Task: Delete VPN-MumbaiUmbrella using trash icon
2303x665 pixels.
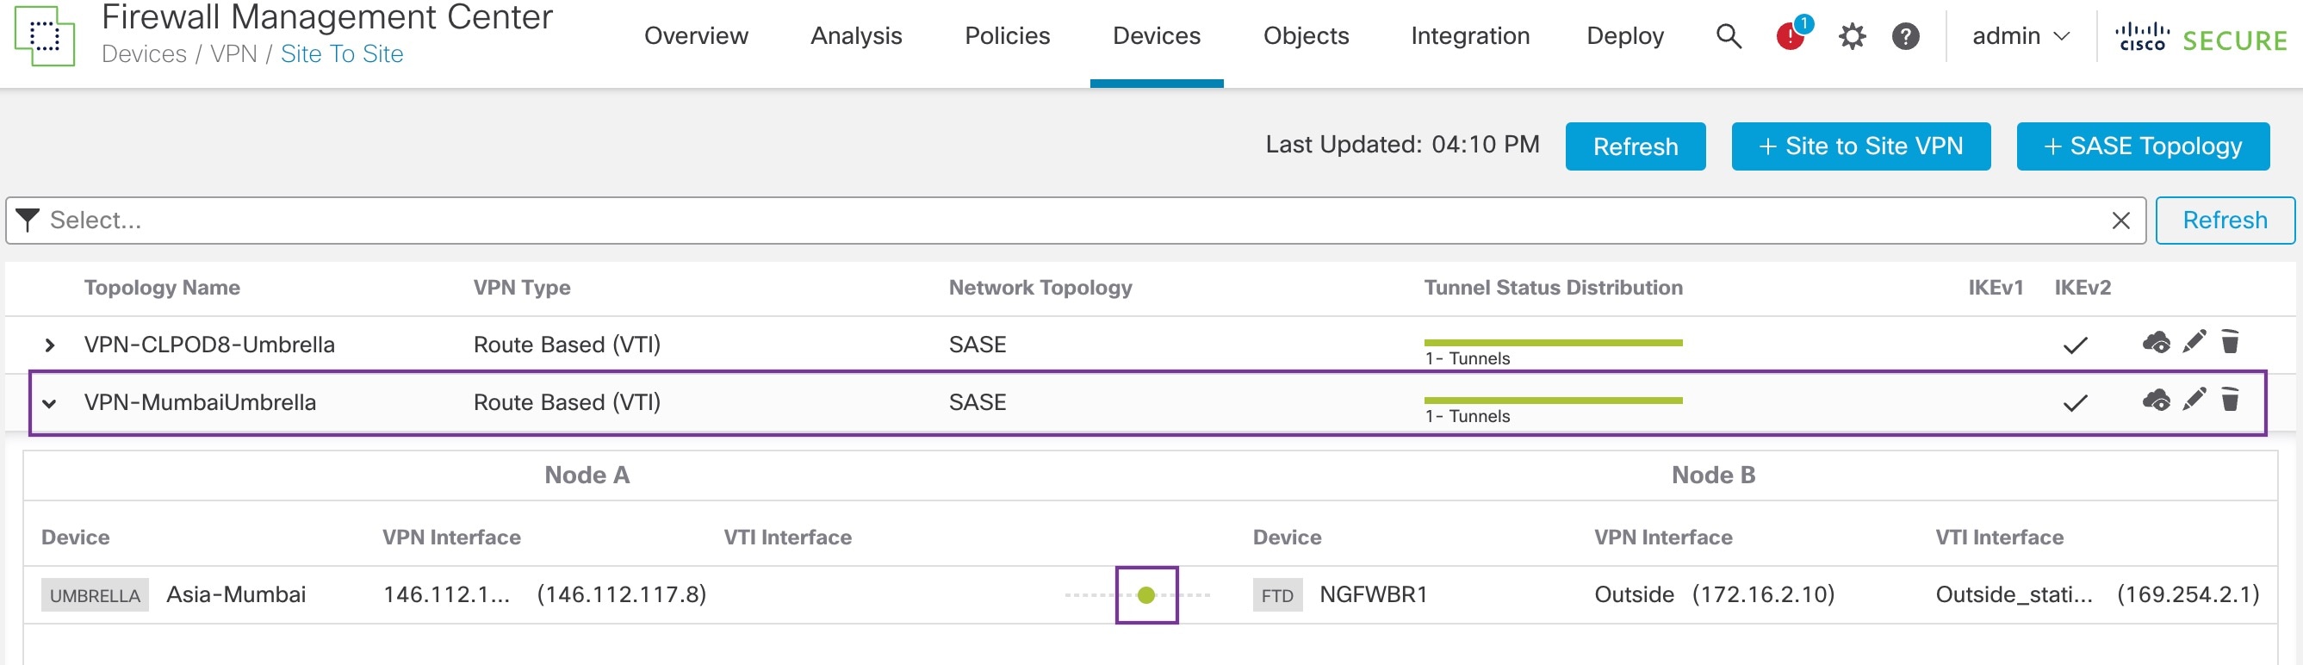Action: 2230,400
